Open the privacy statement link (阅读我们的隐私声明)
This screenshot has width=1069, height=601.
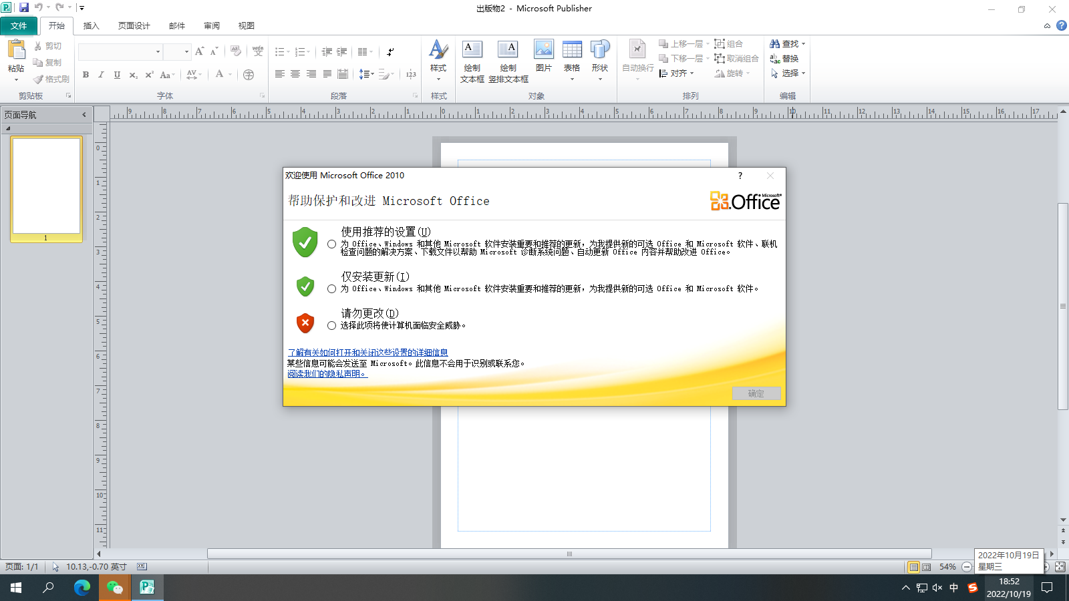(327, 374)
